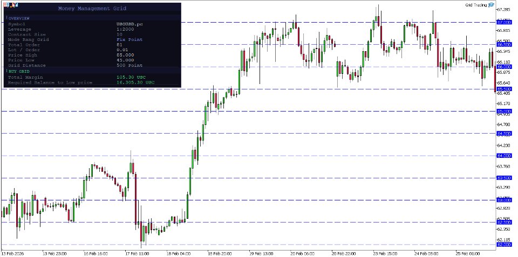Click the Required Balance to Low price label
This screenshot has height=257, width=518.
pos(50,82)
